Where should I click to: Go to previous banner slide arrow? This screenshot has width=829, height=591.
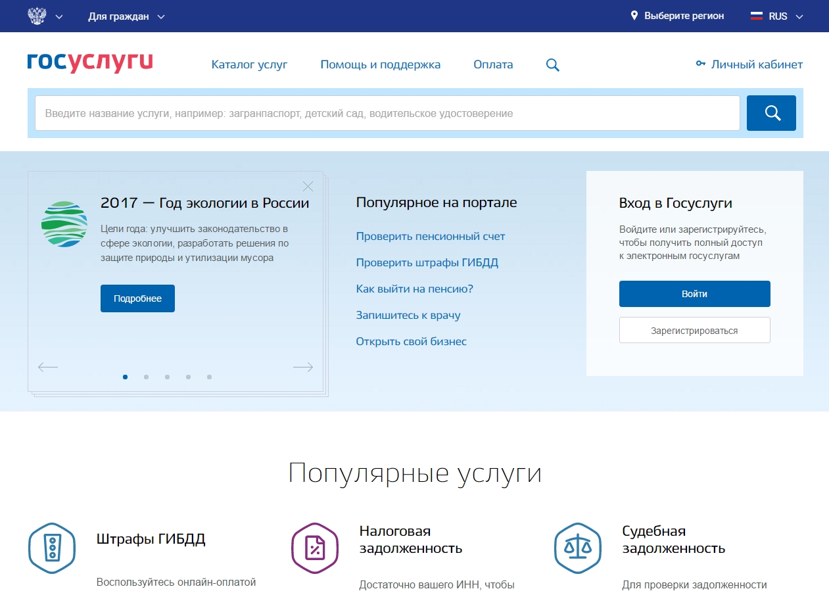click(x=48, y=367)
